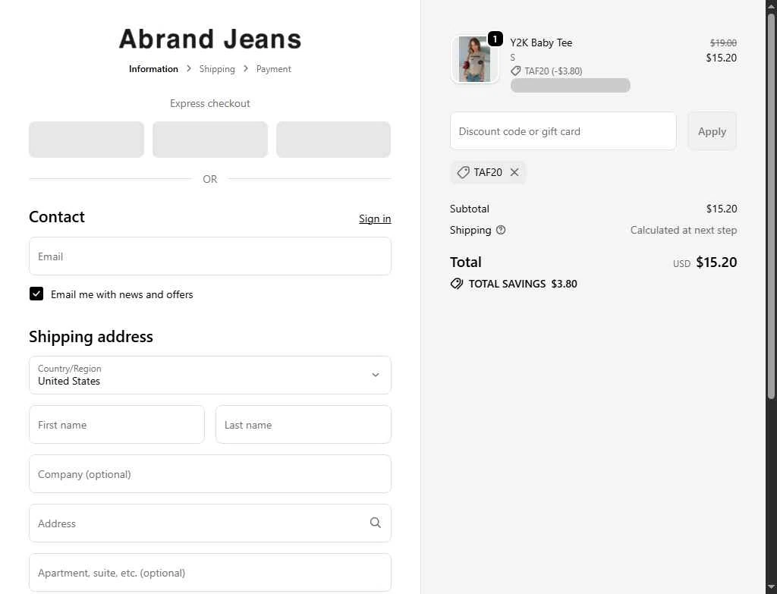
Task: Click the TAF20 tag icon in the discount chip
Action: [463, 172]
